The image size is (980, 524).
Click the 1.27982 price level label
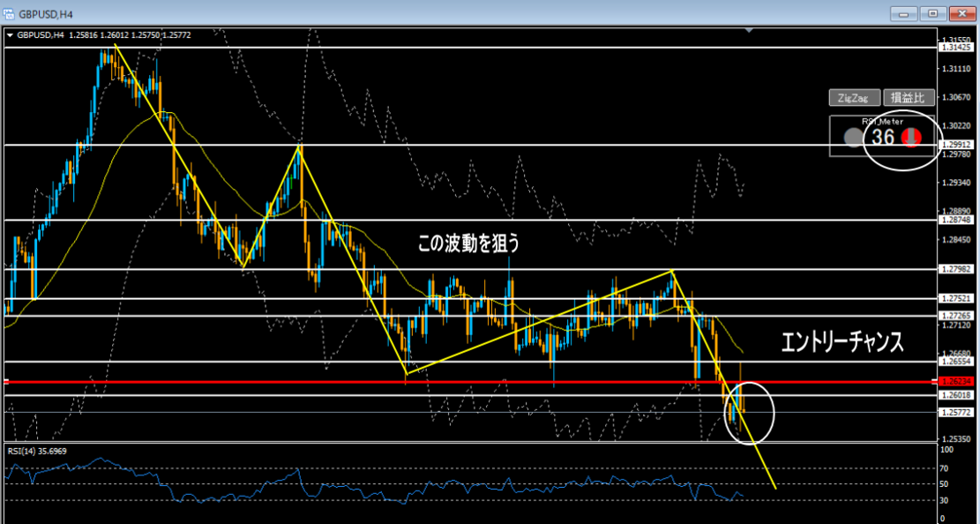tap(956, 269)
